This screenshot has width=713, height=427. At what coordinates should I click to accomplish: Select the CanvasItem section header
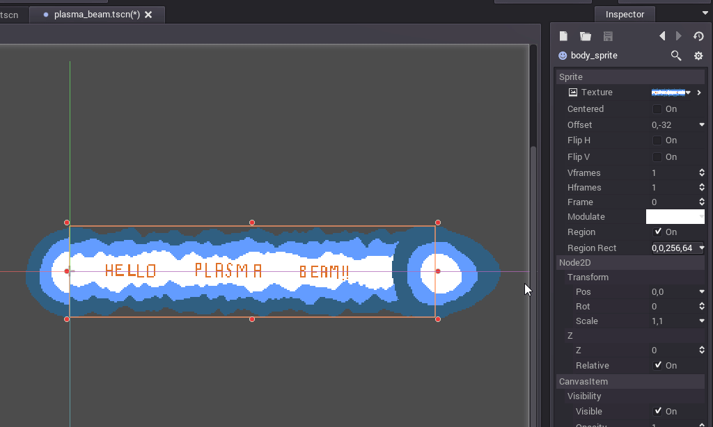coord(630,382)
